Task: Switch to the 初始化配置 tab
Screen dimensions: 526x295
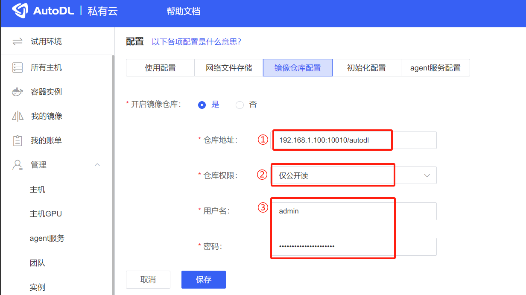Action: click(367, 67)
